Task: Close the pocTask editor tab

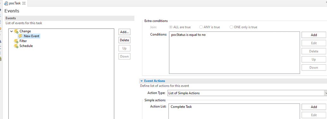Action: coord(24,3)
